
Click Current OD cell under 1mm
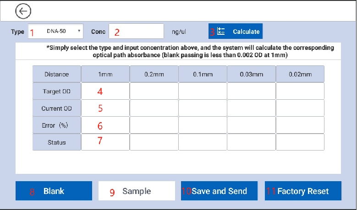click(105, 108)
